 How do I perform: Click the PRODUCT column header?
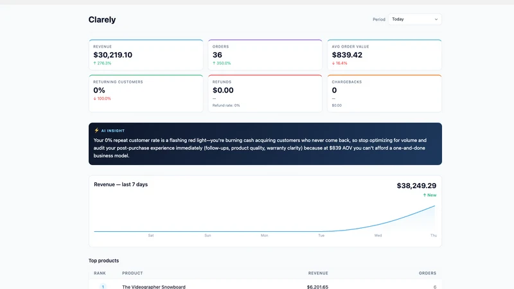tap(132, 274)
